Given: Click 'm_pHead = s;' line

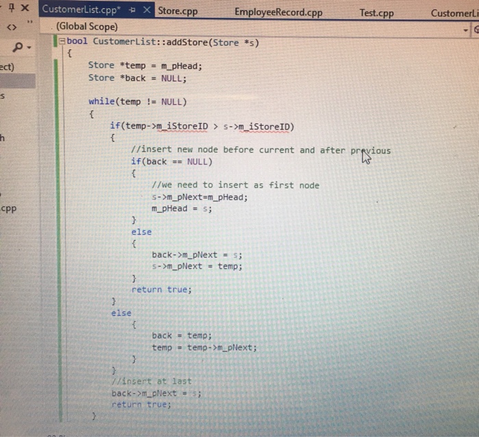Looking at the screenshot, I should point(182,209).
